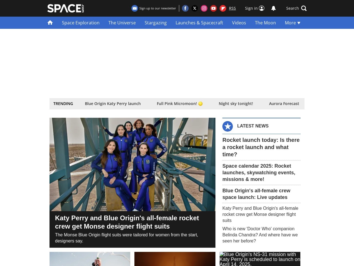Open the Stargazing menu
Viewport: 354px width, 266px height.
pyautogui.click(x=156, y=23)
